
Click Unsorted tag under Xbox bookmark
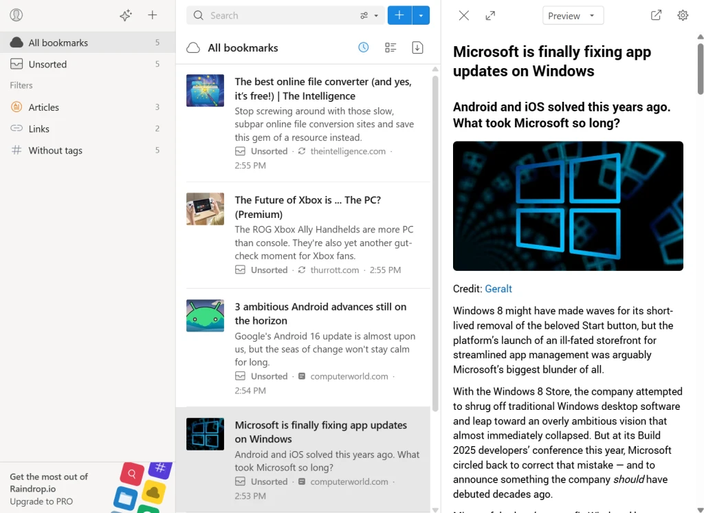[x=269, y=270]
